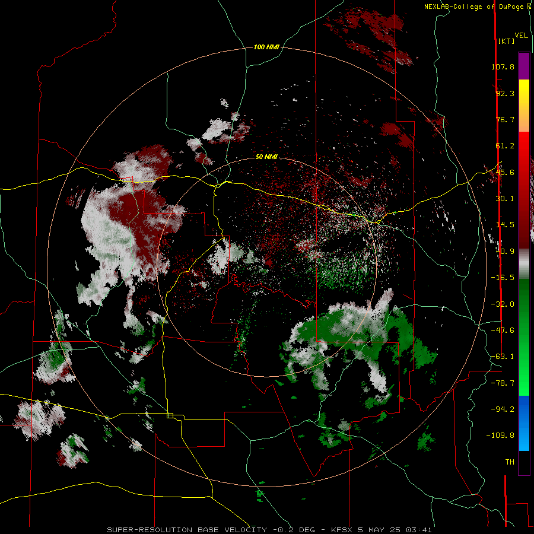Select the -109.8 scale value
This screenshot has height=534, width=534.
point(500,436)
